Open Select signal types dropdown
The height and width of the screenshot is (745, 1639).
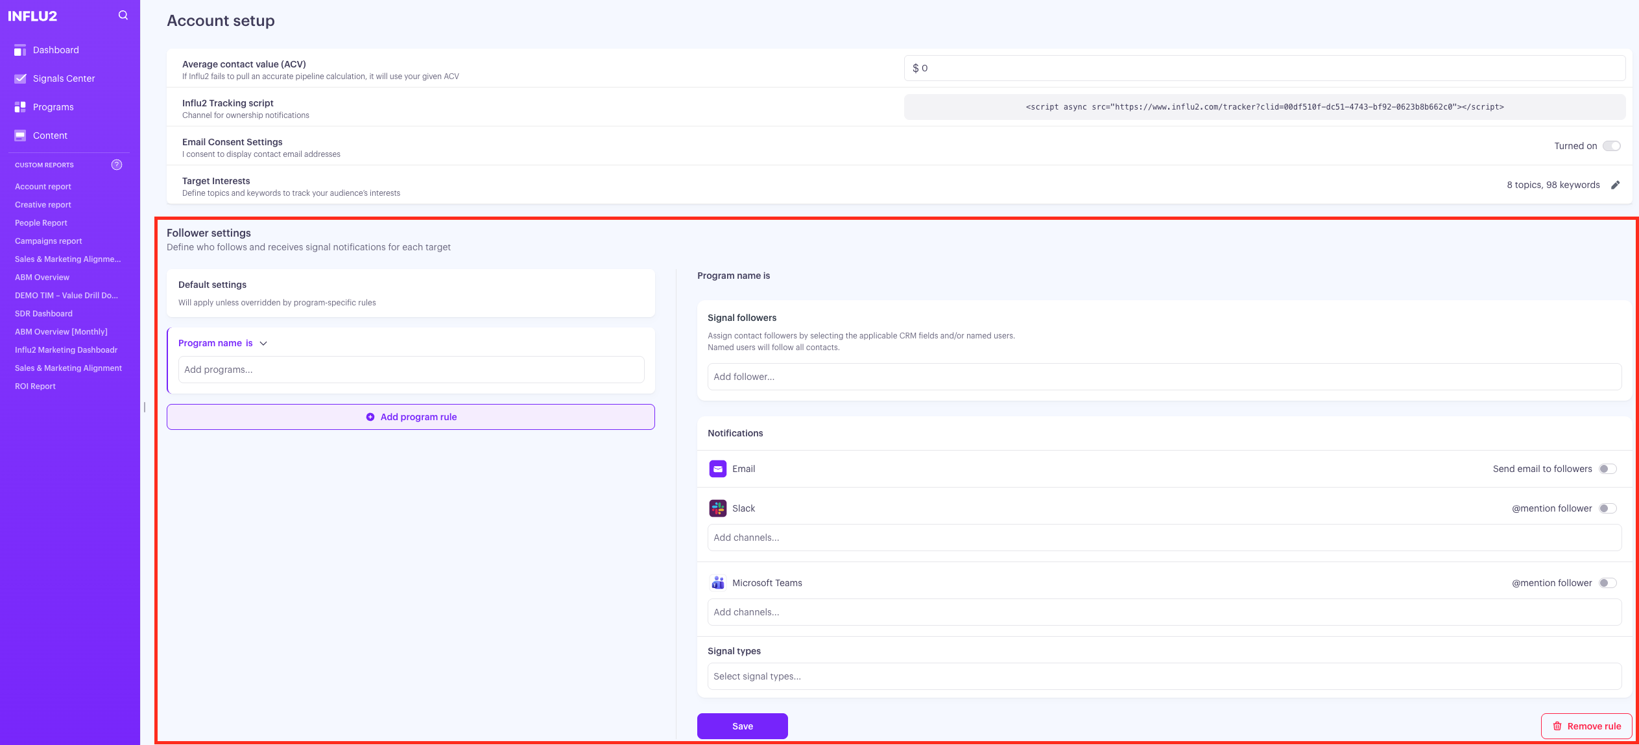click(1164, 676)
